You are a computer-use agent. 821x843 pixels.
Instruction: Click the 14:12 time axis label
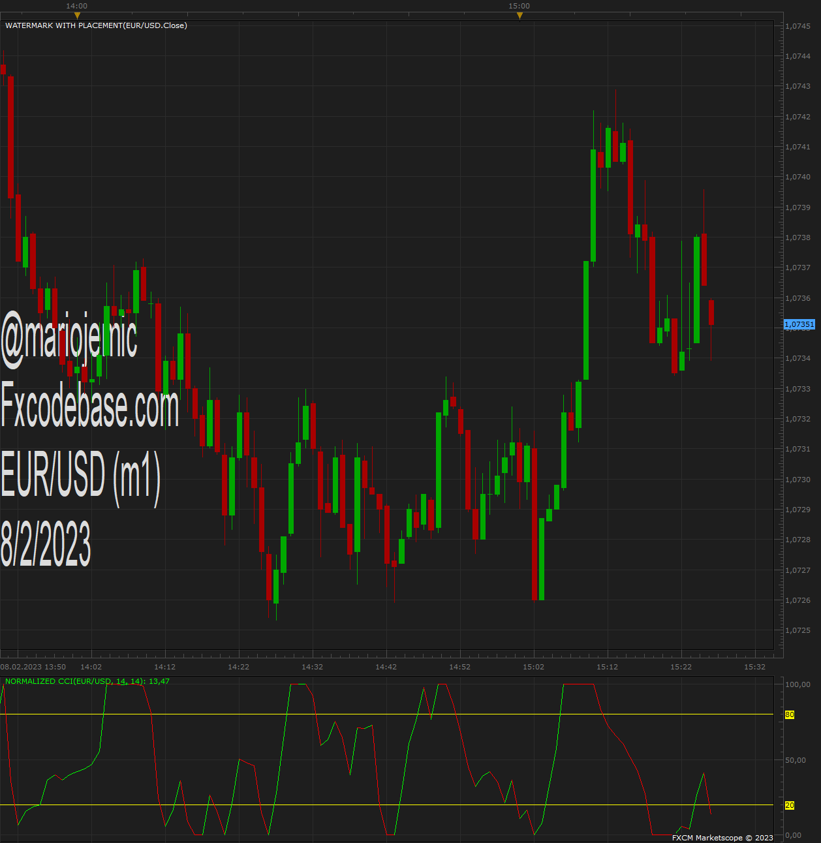click(x=164, y=667)
